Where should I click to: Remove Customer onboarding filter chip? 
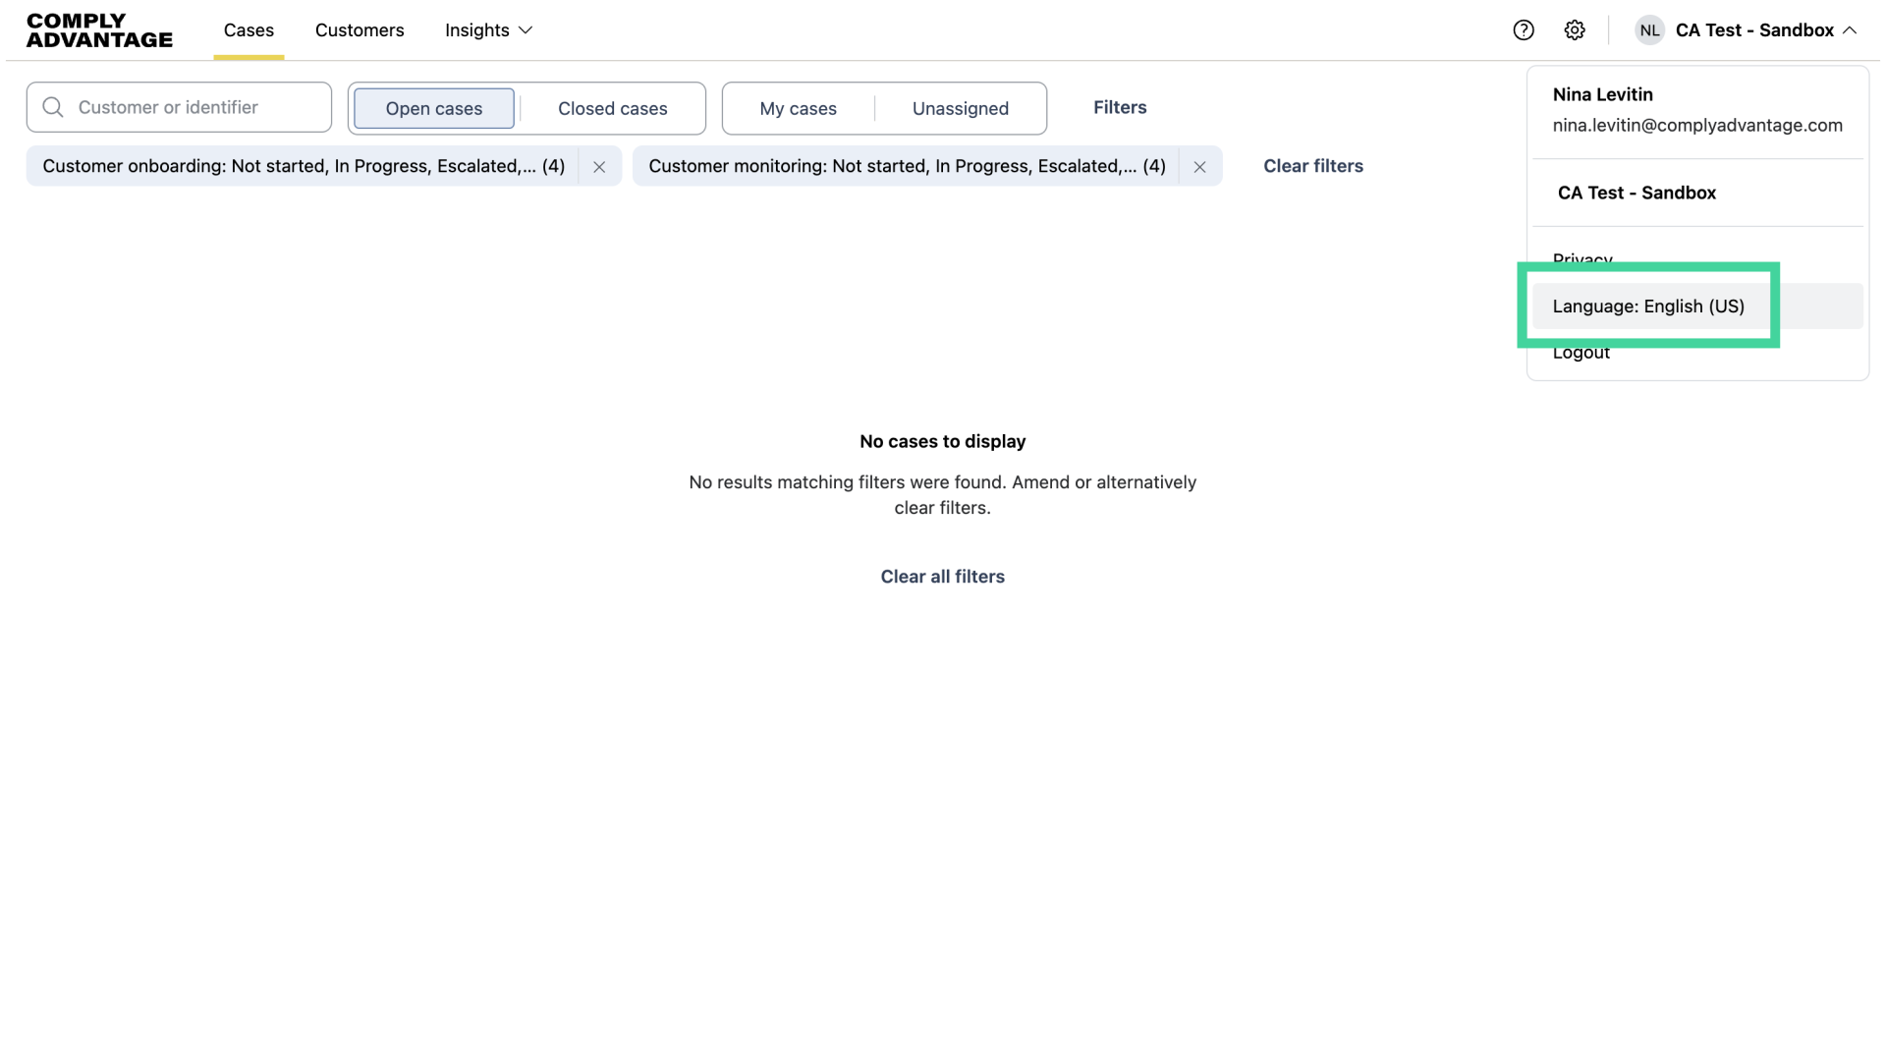point(599,167)
